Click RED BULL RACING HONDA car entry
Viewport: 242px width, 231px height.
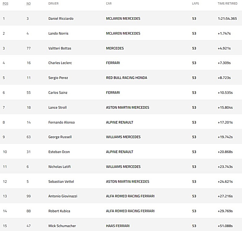pos(126,78)
